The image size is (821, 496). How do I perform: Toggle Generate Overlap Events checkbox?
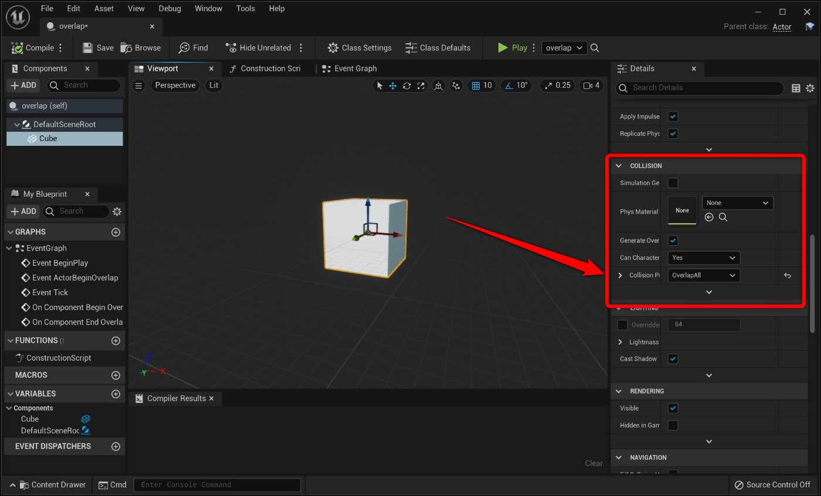(x=673, y=241)
